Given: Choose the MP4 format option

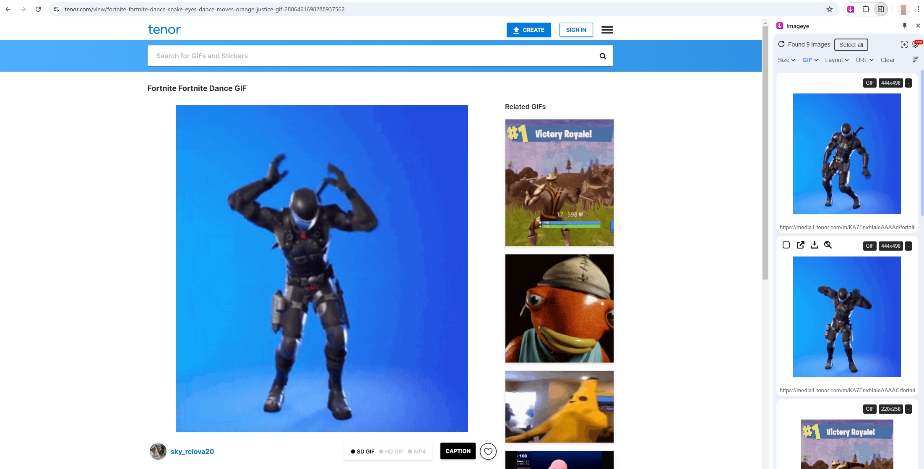Looking at the screenshot, I should pos(417,451).
